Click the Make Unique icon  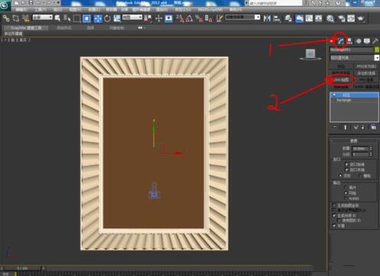356,127
